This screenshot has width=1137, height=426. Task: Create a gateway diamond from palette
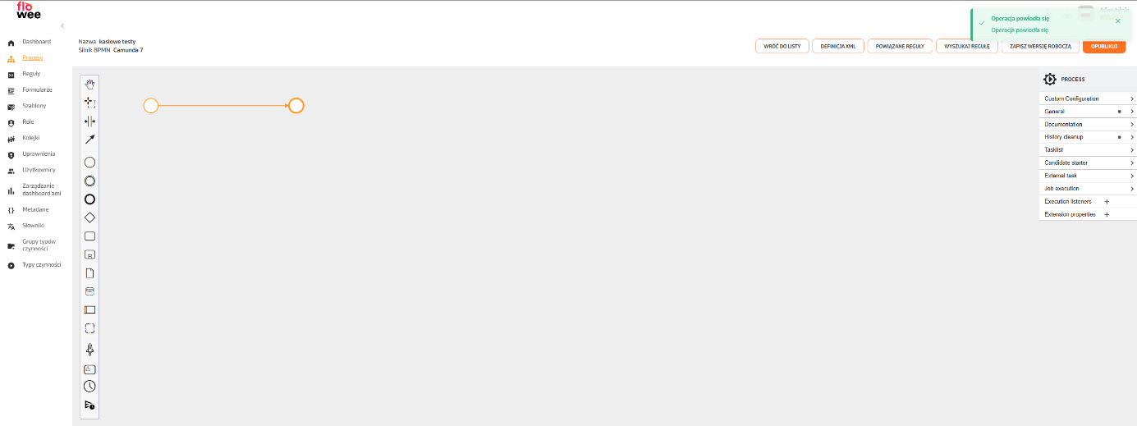click(x=90, y=218)
